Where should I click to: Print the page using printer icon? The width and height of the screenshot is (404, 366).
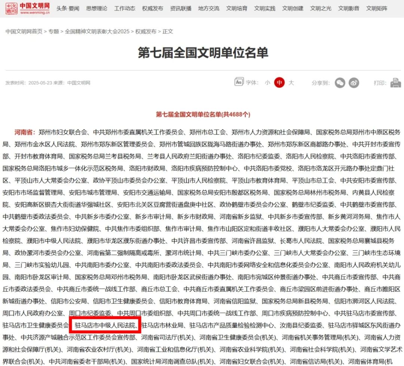pos(395,83)
